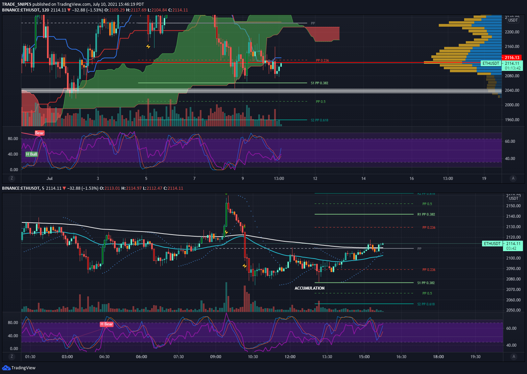Click the red 2116.13 price label
Viewport: 527px width, 374px height.
pos(512,58)
